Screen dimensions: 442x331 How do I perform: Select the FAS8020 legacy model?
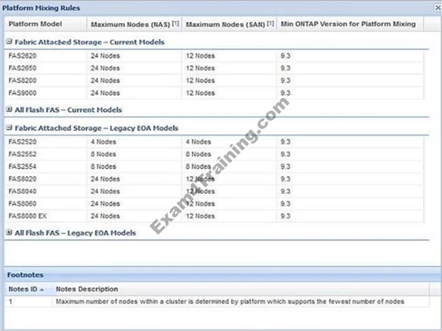click(x=22, y=179)
